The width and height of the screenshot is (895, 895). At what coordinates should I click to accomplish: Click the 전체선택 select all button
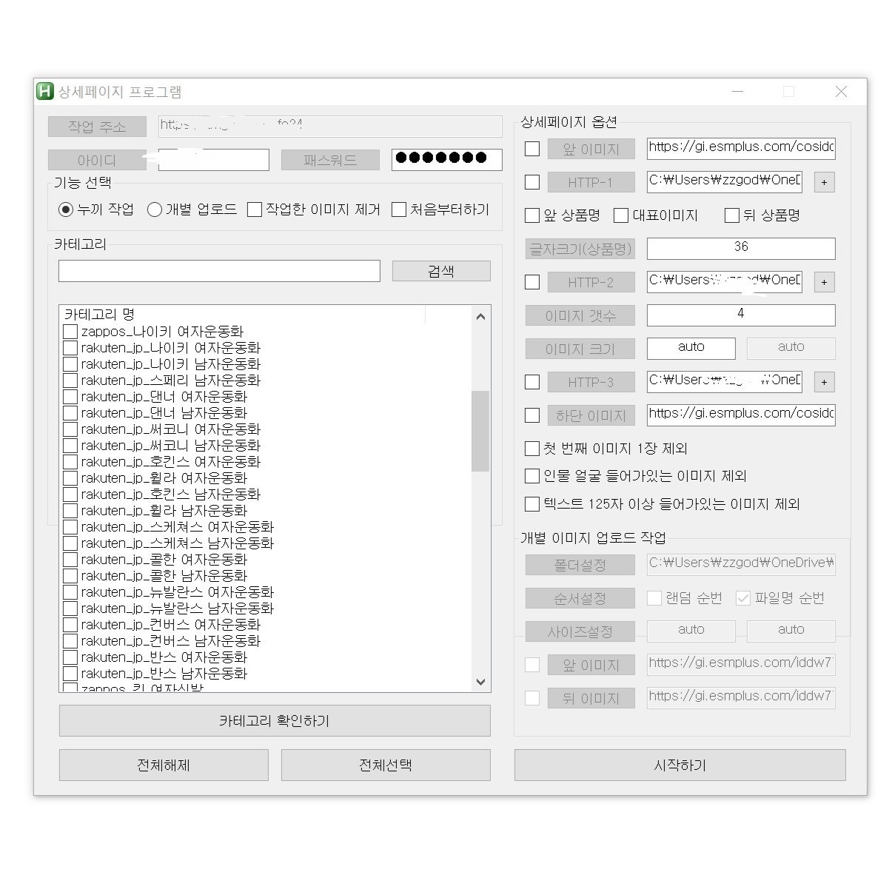[x=386, y=765]
